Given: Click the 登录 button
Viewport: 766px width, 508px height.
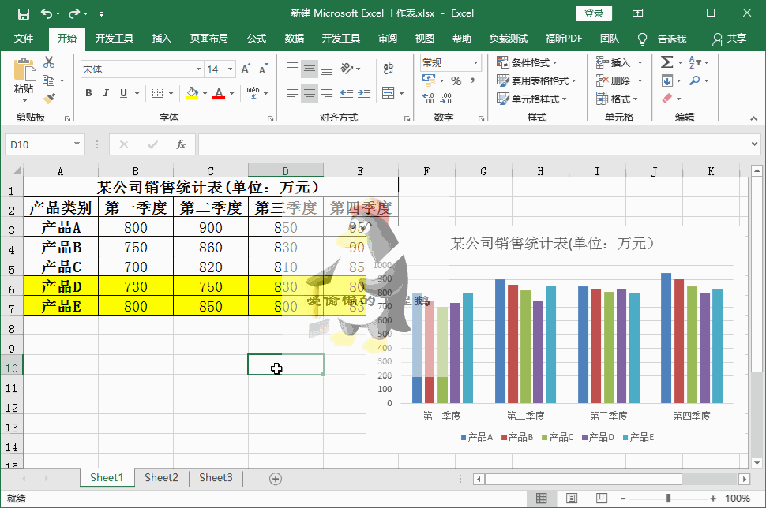Looking at the screenshot, I should [x=594, y=13].
